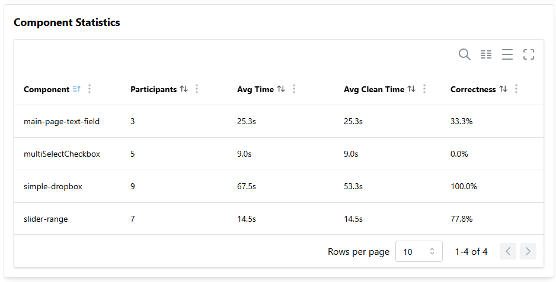Viewport: 556px width, 282px height.
Task: Sort by Correctness column
Action: 503,89
